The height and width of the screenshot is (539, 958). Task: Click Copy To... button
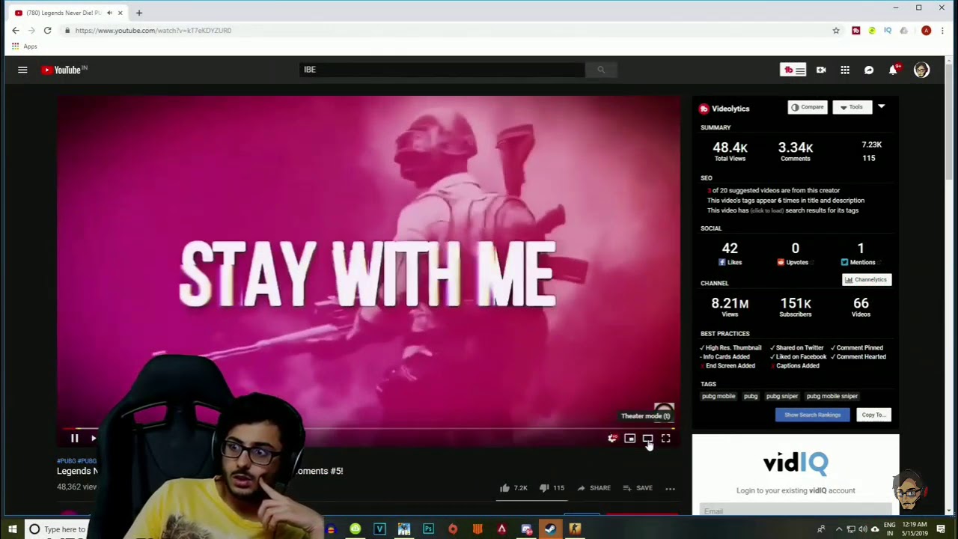pyautogui.click(x=873, y=415)
